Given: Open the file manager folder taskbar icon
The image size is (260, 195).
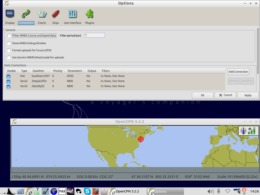Looking at the screenshot, I should coord(20,191).
